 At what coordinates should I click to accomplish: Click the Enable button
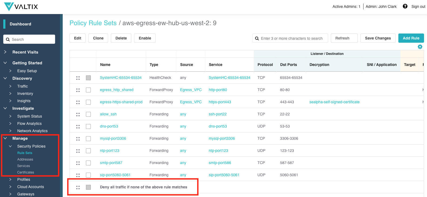click(x=145, y=38)
